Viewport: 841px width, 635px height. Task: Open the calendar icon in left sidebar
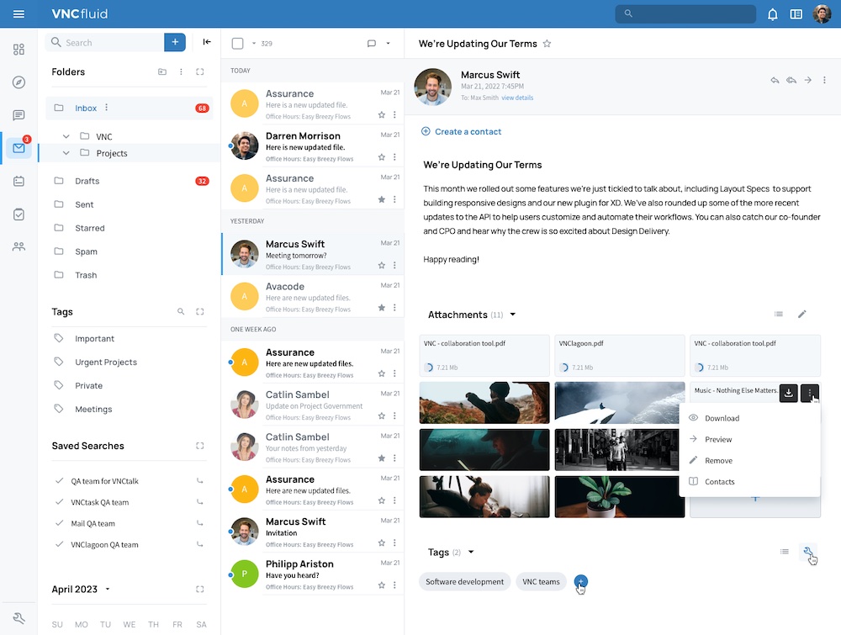[x=19, y=182]
